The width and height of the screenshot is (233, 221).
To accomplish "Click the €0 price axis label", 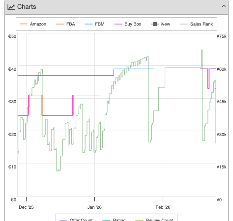I will [x=13, y=200].
